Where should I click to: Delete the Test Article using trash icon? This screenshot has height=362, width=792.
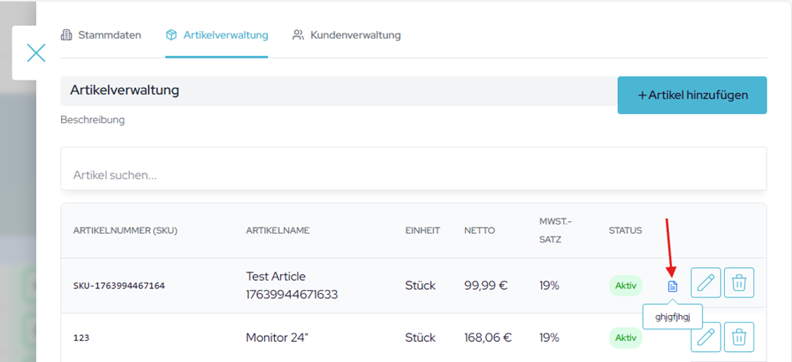[x=738, y=283]
